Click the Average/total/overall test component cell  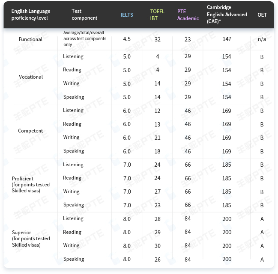tap(84, 38)
